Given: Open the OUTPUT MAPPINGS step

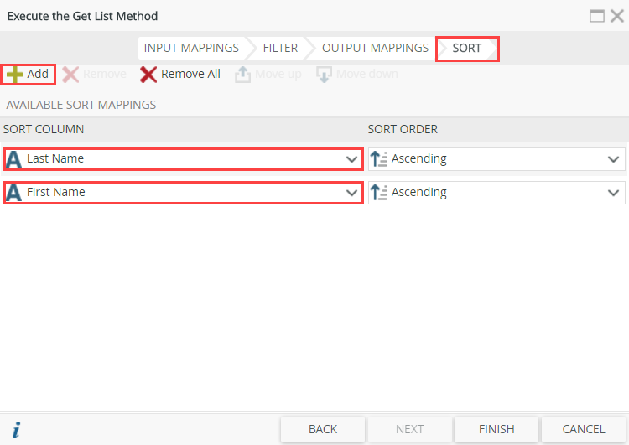Looking at the screenshot, I should coord(375,48).
